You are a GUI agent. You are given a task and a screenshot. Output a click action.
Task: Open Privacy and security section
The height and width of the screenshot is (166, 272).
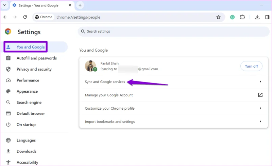[x=34, y=69]
